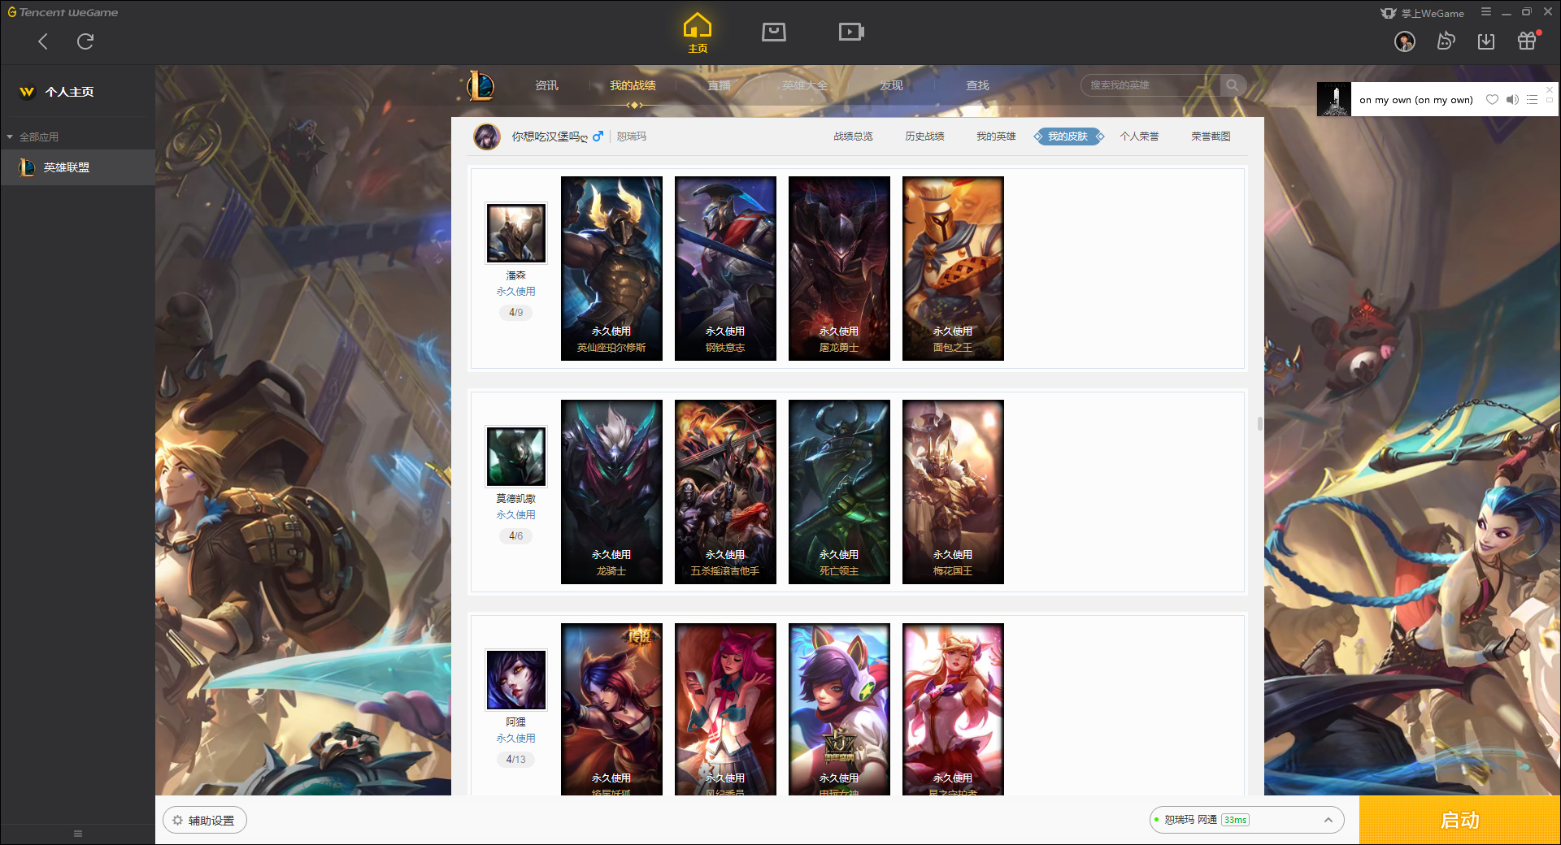Open the 直播 tab

[719, 85]
